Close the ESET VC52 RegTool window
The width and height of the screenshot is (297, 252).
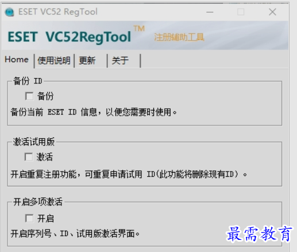[x=272, y=12]
